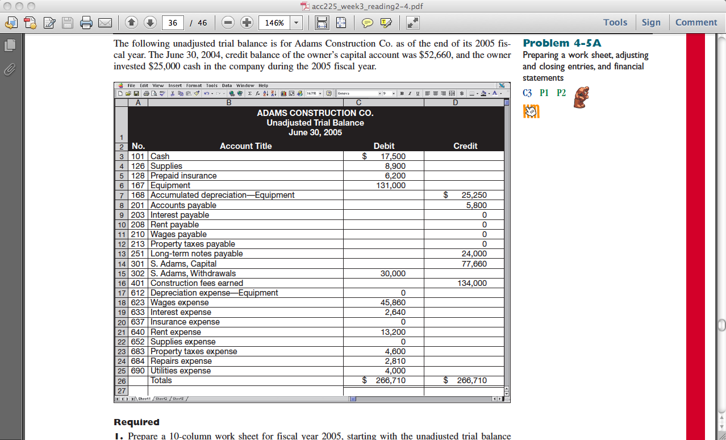Click the Print icon
The height and width of the screenshot is (440, 726).
pyautogui.click(x=87, y=22)
